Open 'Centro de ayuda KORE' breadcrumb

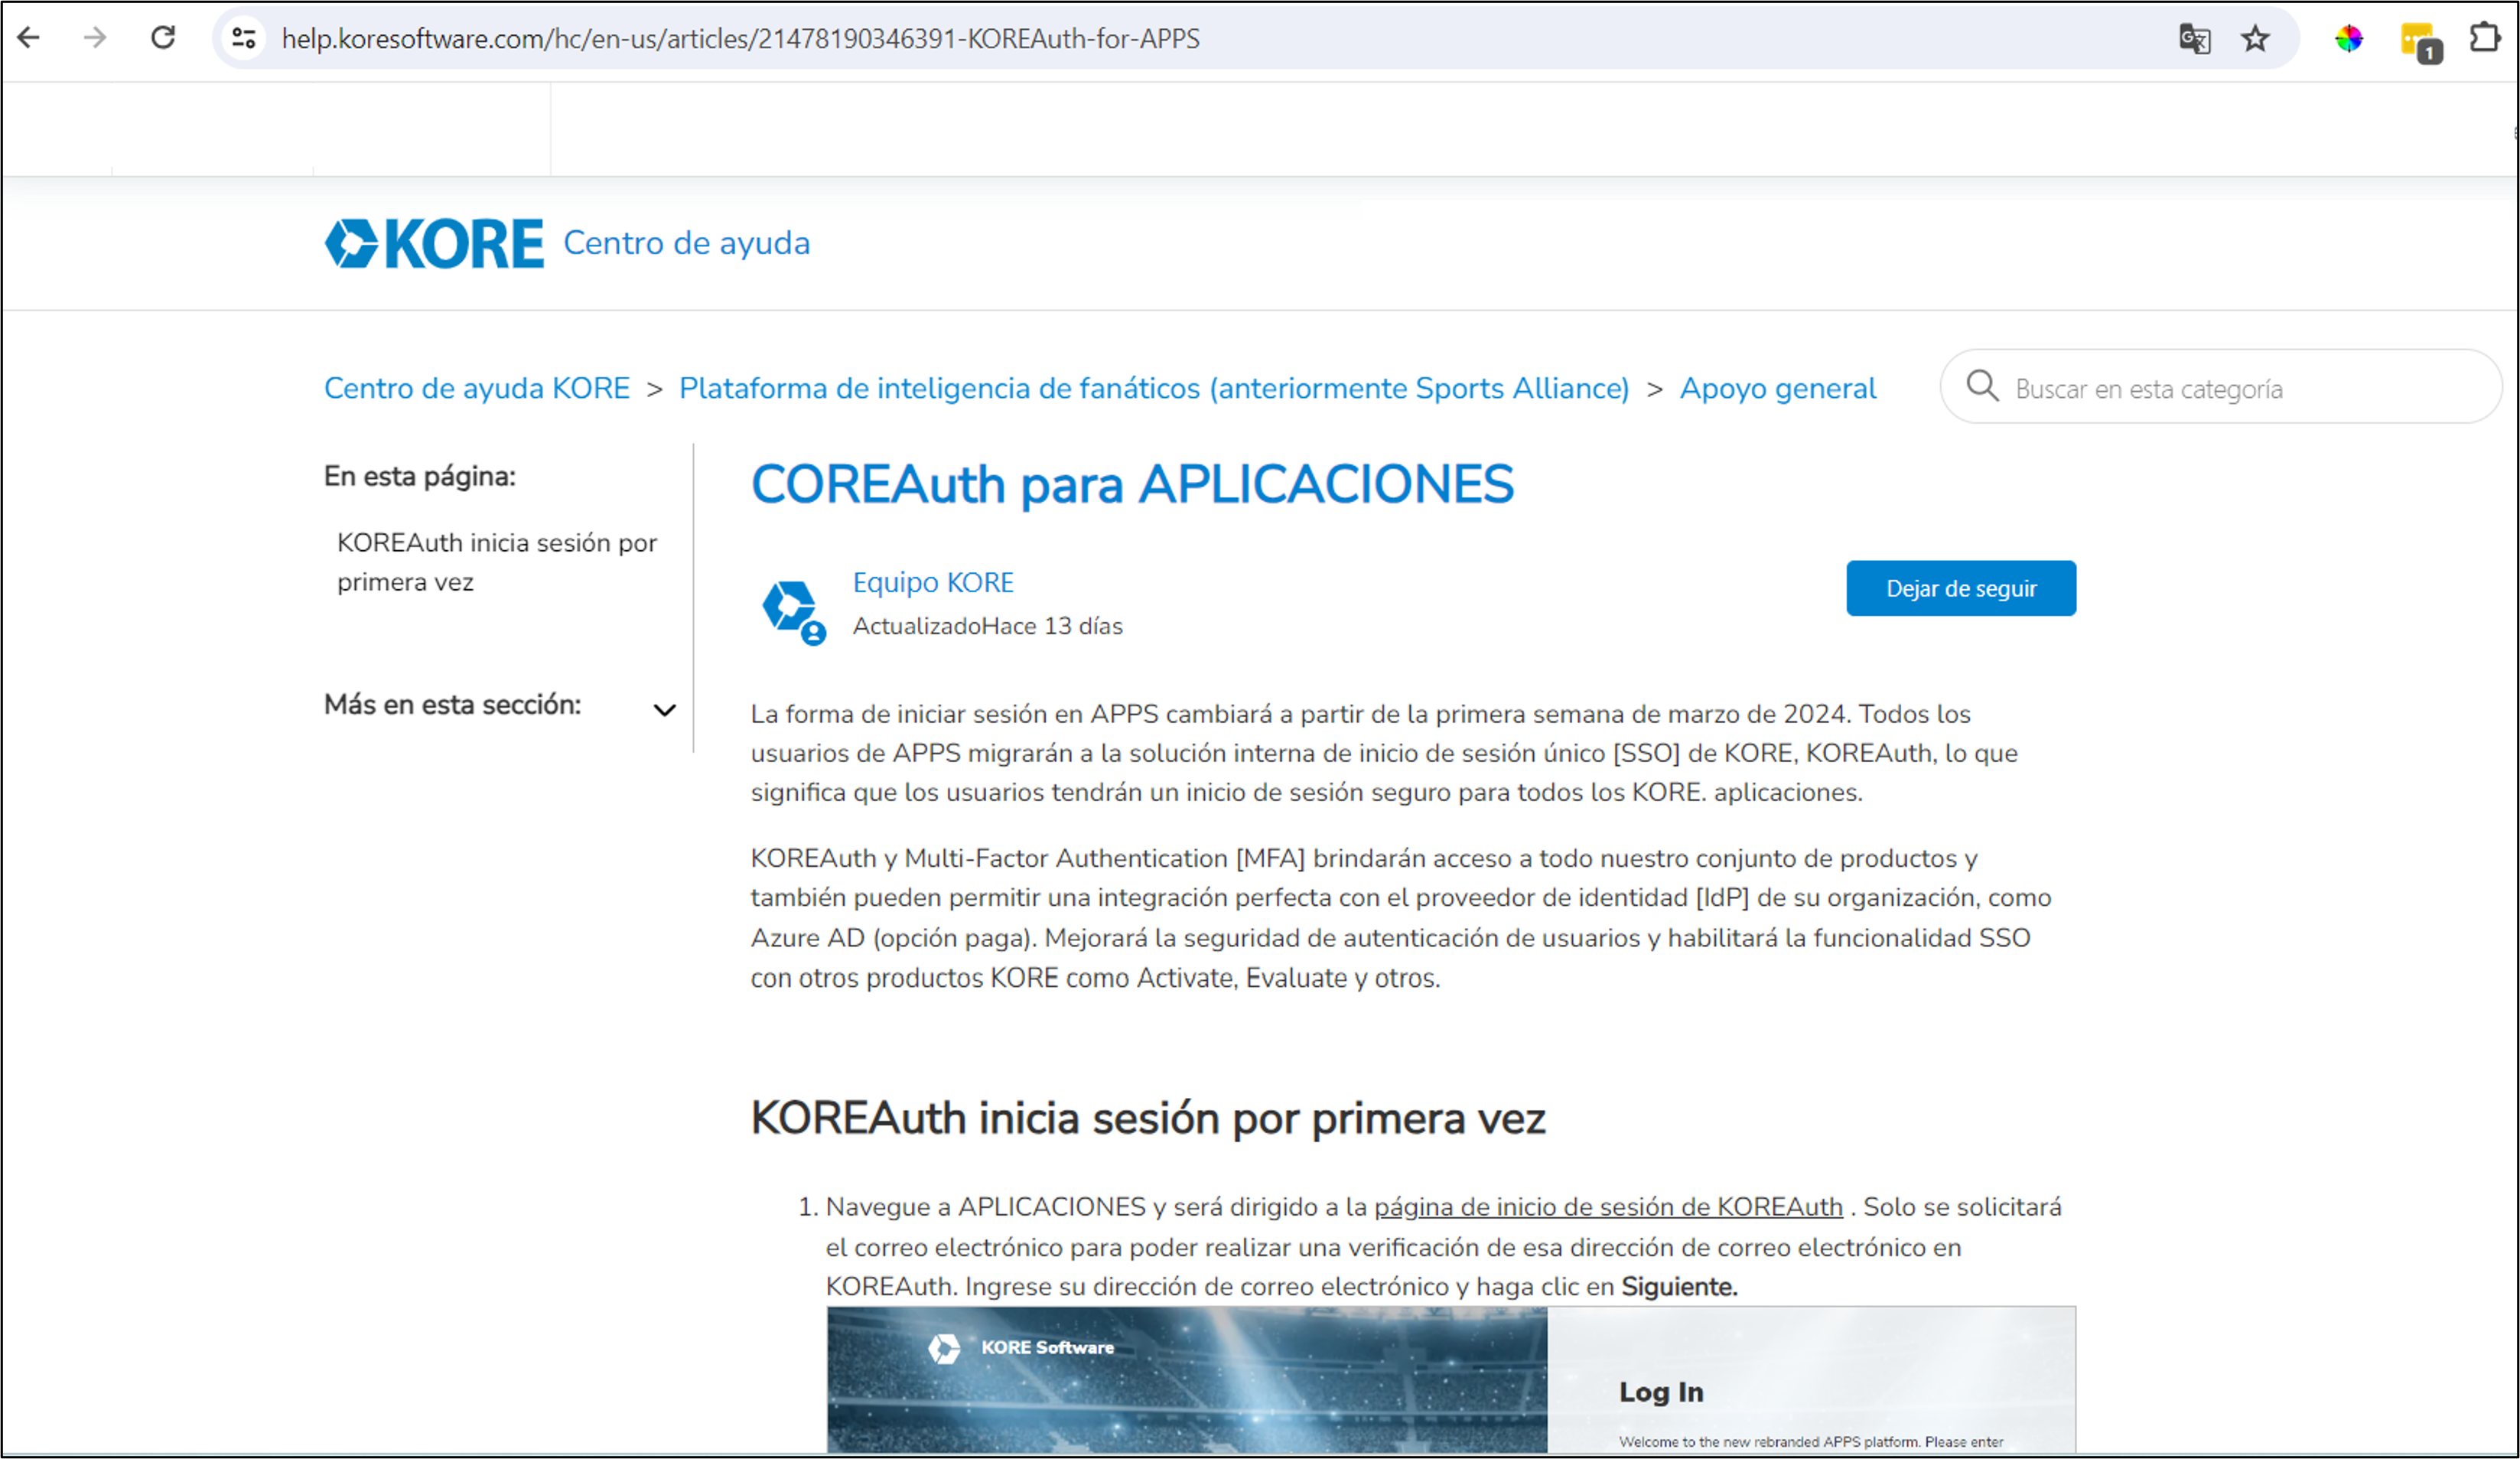click(477, 388)
